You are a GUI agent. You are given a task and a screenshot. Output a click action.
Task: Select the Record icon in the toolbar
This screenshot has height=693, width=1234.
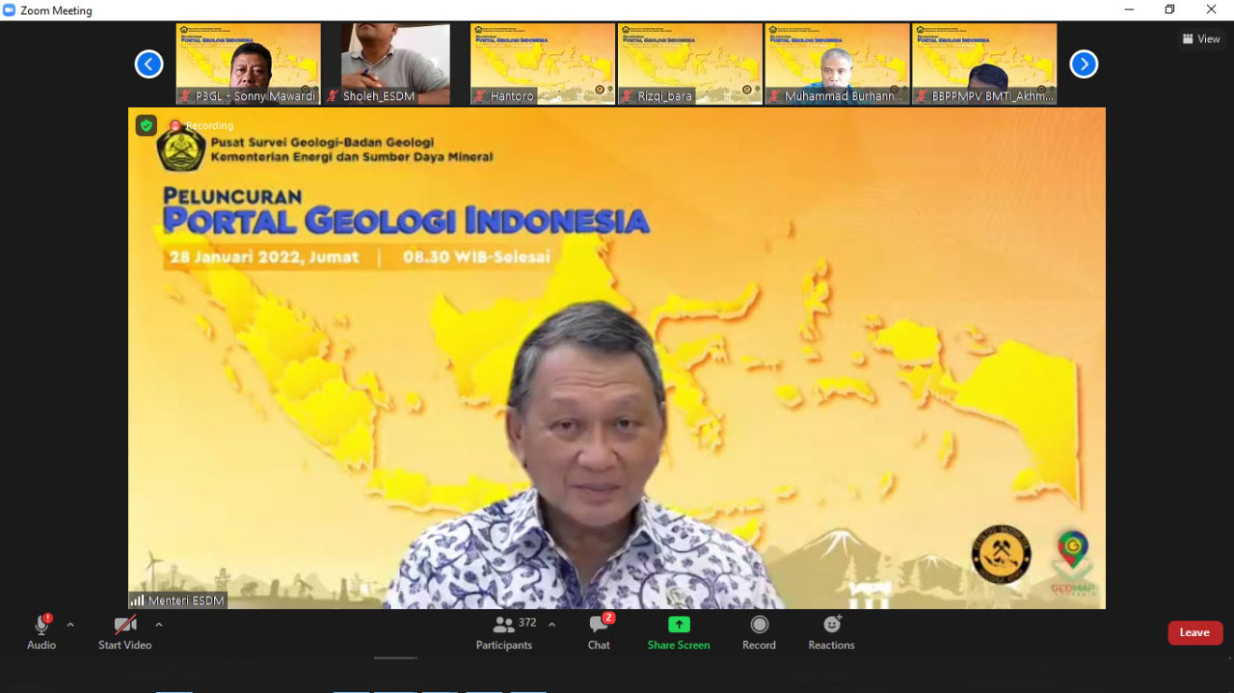[759, 624]
